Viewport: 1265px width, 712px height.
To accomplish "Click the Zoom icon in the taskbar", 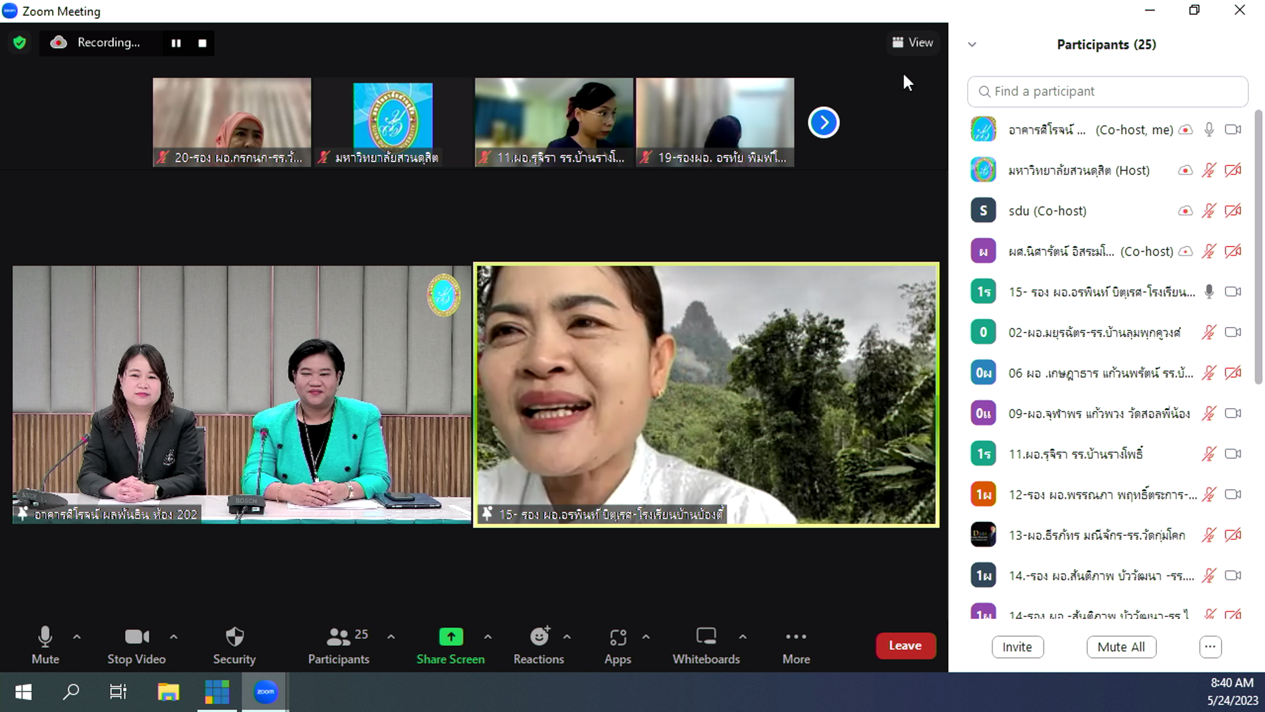I will click(265, 692).
